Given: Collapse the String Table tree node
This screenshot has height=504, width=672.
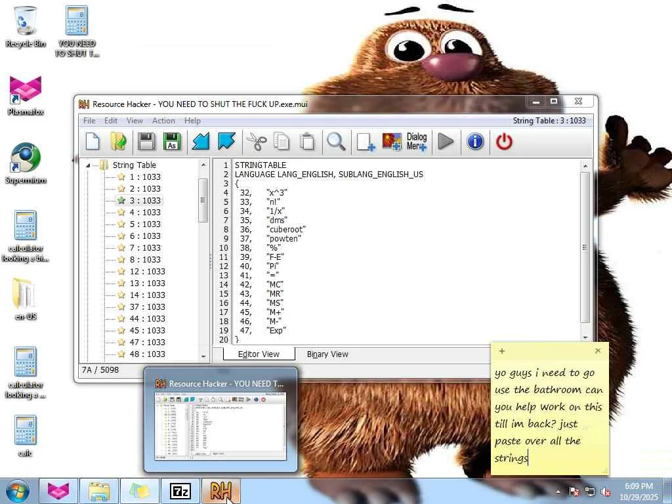Looking at the screenshot, I should click(x=88, y=165).
